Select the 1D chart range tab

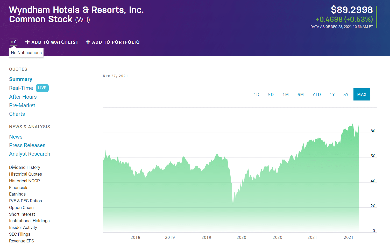pyautogui.click(x=257, y=95)
